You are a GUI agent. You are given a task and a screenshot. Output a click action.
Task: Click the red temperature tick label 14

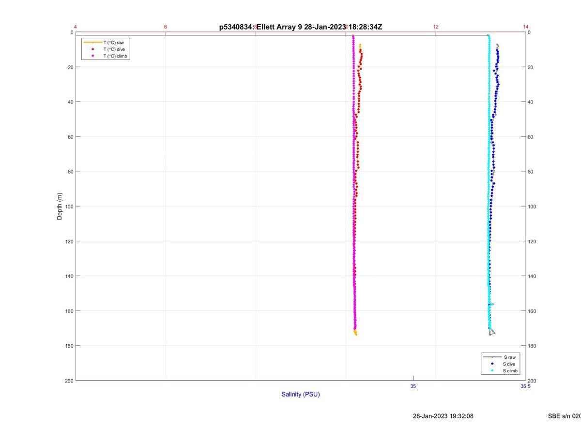click(526, 27)
